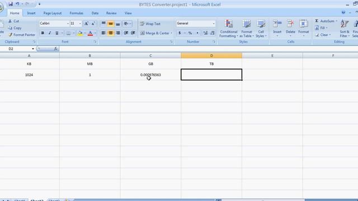Click the Insert Function fx button
The image size is (358, 201).
click(x=56, y=49)
